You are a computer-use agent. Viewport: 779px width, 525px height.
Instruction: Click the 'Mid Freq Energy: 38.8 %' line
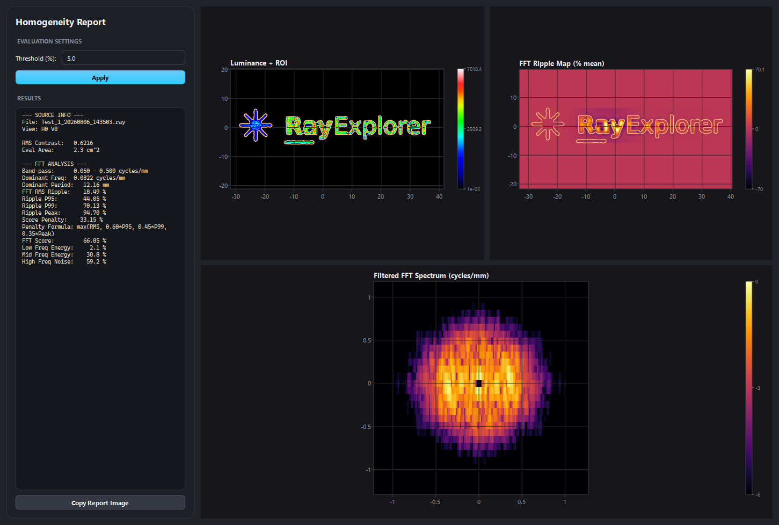pyautogui.click(x=64, y=254)
